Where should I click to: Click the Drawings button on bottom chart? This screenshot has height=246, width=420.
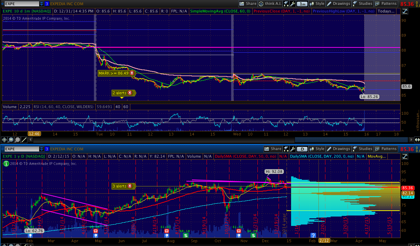(338, 149)
